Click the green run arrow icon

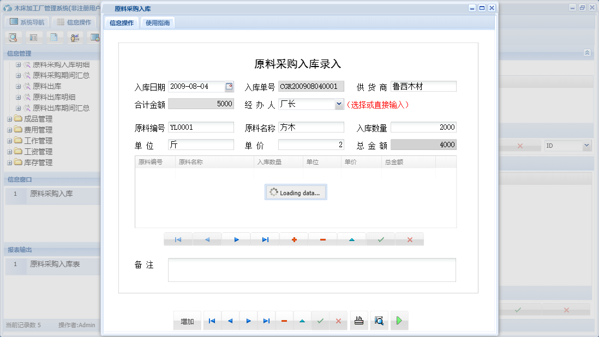(x=399, y=321)
